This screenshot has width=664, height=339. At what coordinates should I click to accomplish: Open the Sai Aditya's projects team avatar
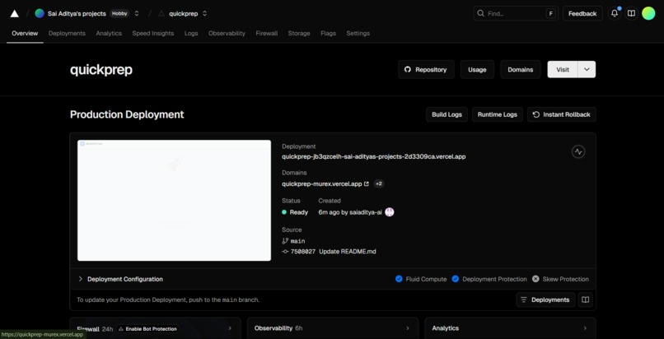pos(40,13)
